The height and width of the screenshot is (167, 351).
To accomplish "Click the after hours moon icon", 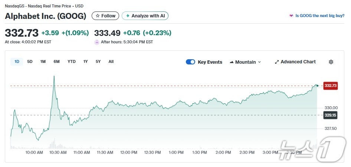I will point(97,42).
